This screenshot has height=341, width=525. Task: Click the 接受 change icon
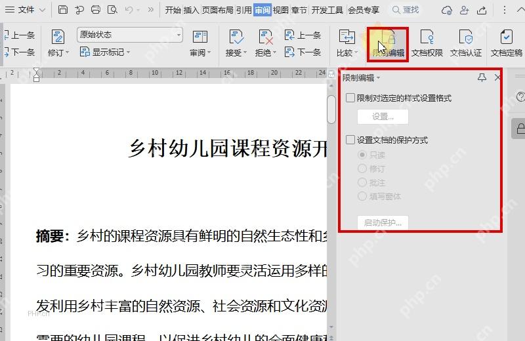[x=236, y=37]
